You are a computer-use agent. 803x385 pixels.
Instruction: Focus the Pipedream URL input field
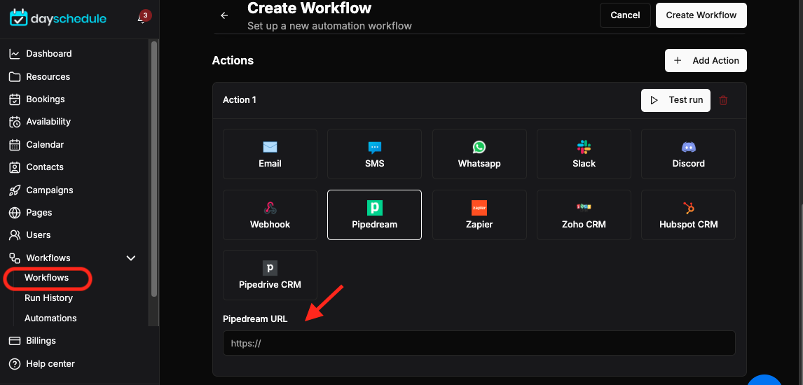[479, 343]
